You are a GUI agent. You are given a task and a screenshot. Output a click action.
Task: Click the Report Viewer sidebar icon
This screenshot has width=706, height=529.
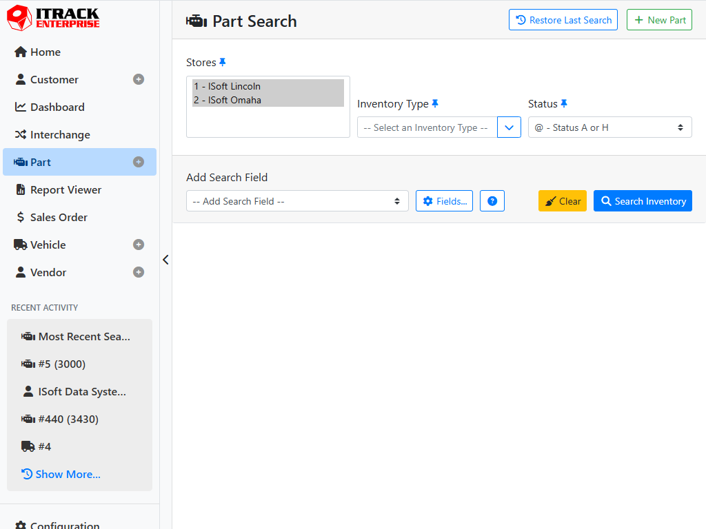[x=21, y=189]
